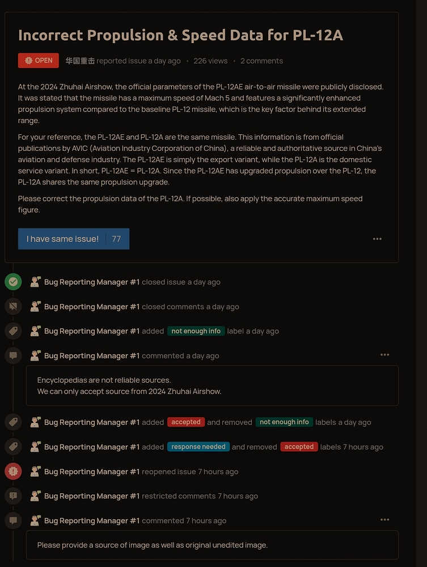Click the '226 views' counter

210,61
